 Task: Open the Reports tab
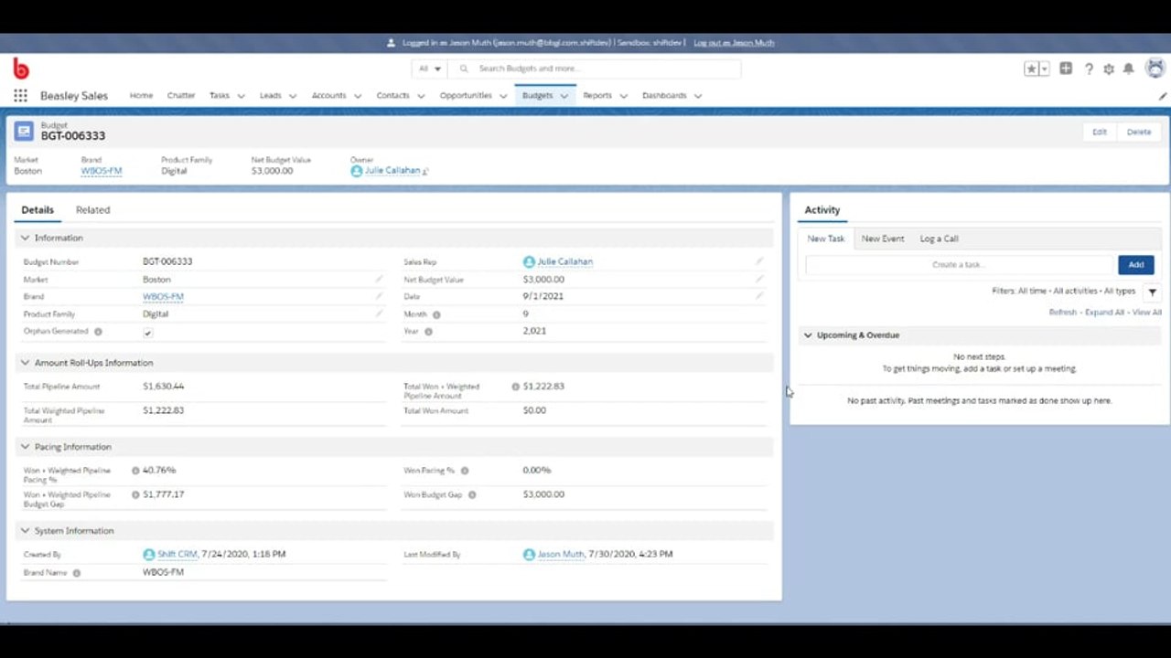(597, 95)
